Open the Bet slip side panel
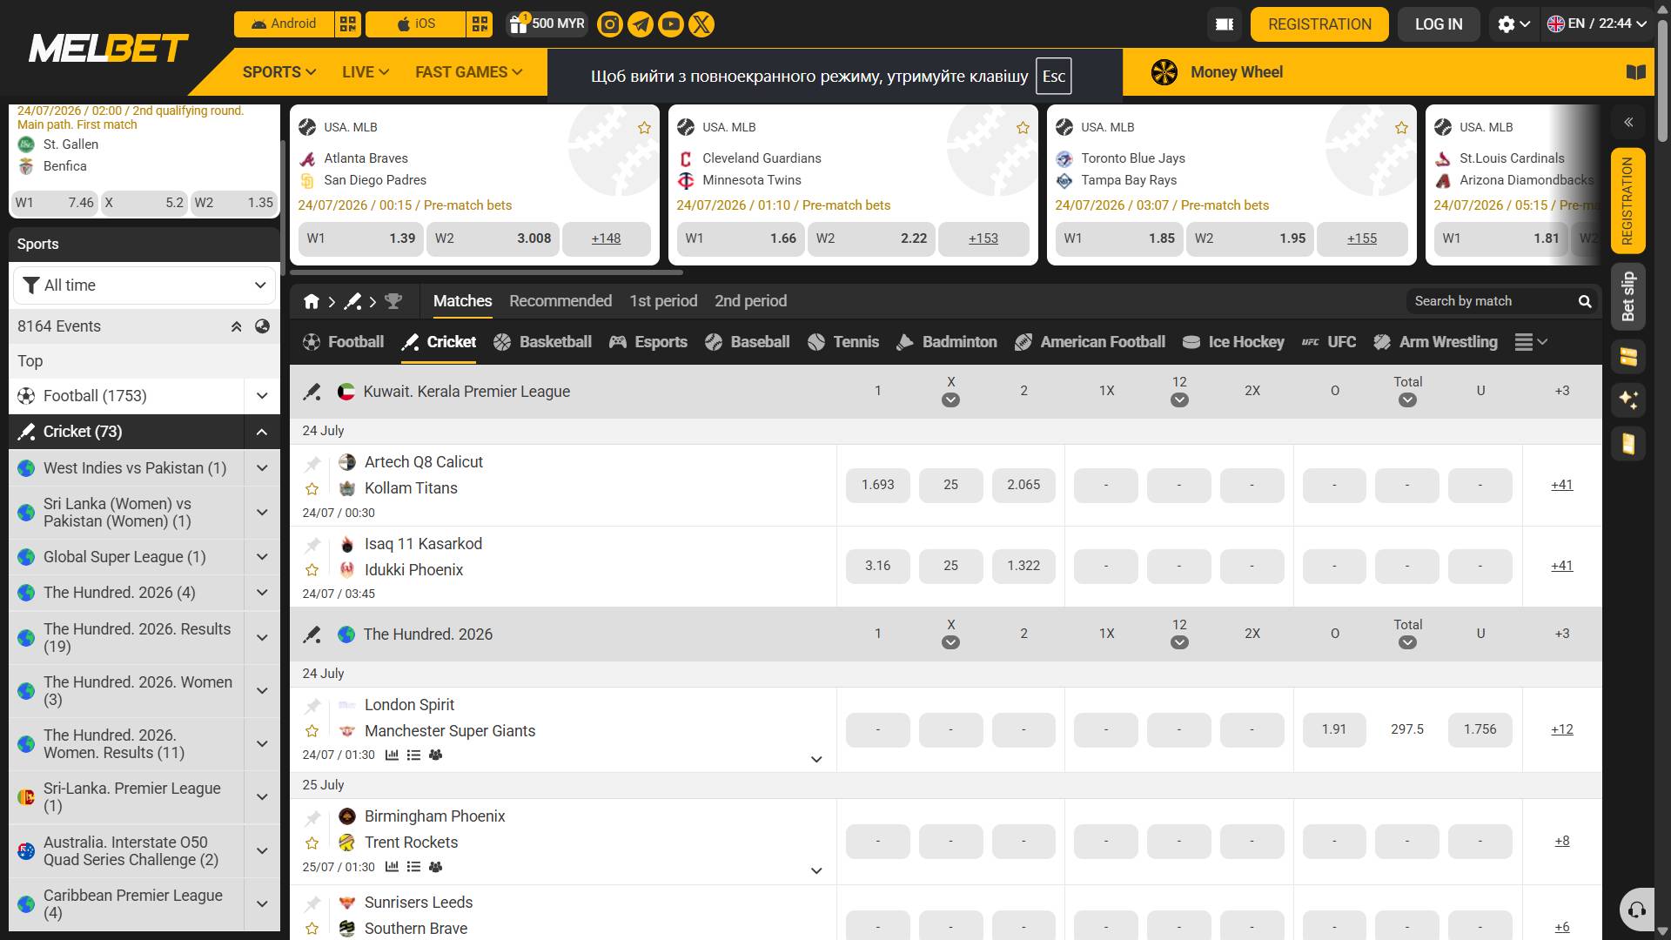Screen dimensions: 1671x940 (x=1628, y=297)
